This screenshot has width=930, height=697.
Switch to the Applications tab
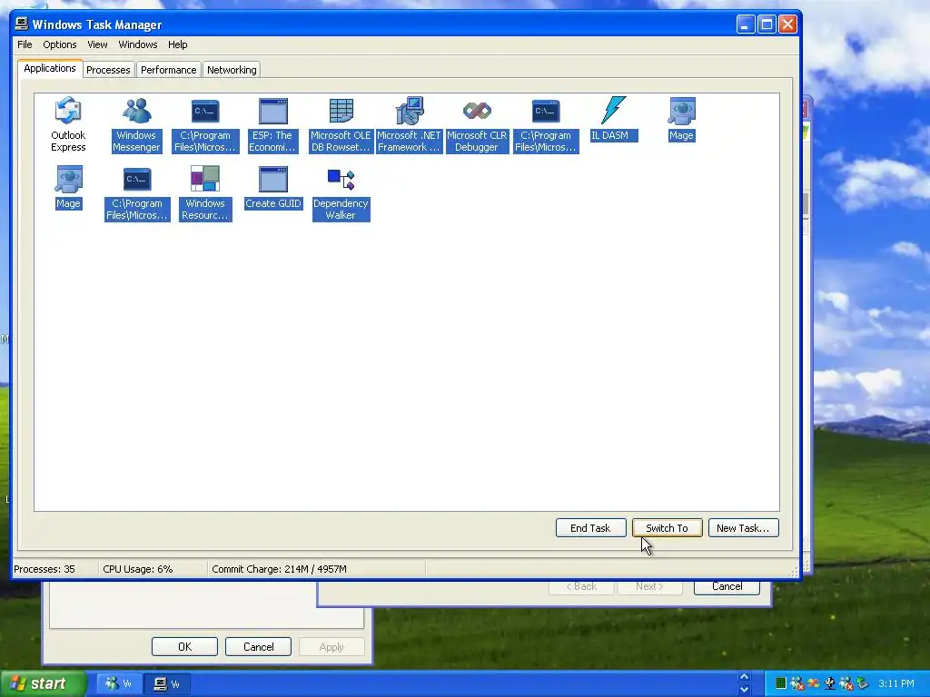point(50,68)
